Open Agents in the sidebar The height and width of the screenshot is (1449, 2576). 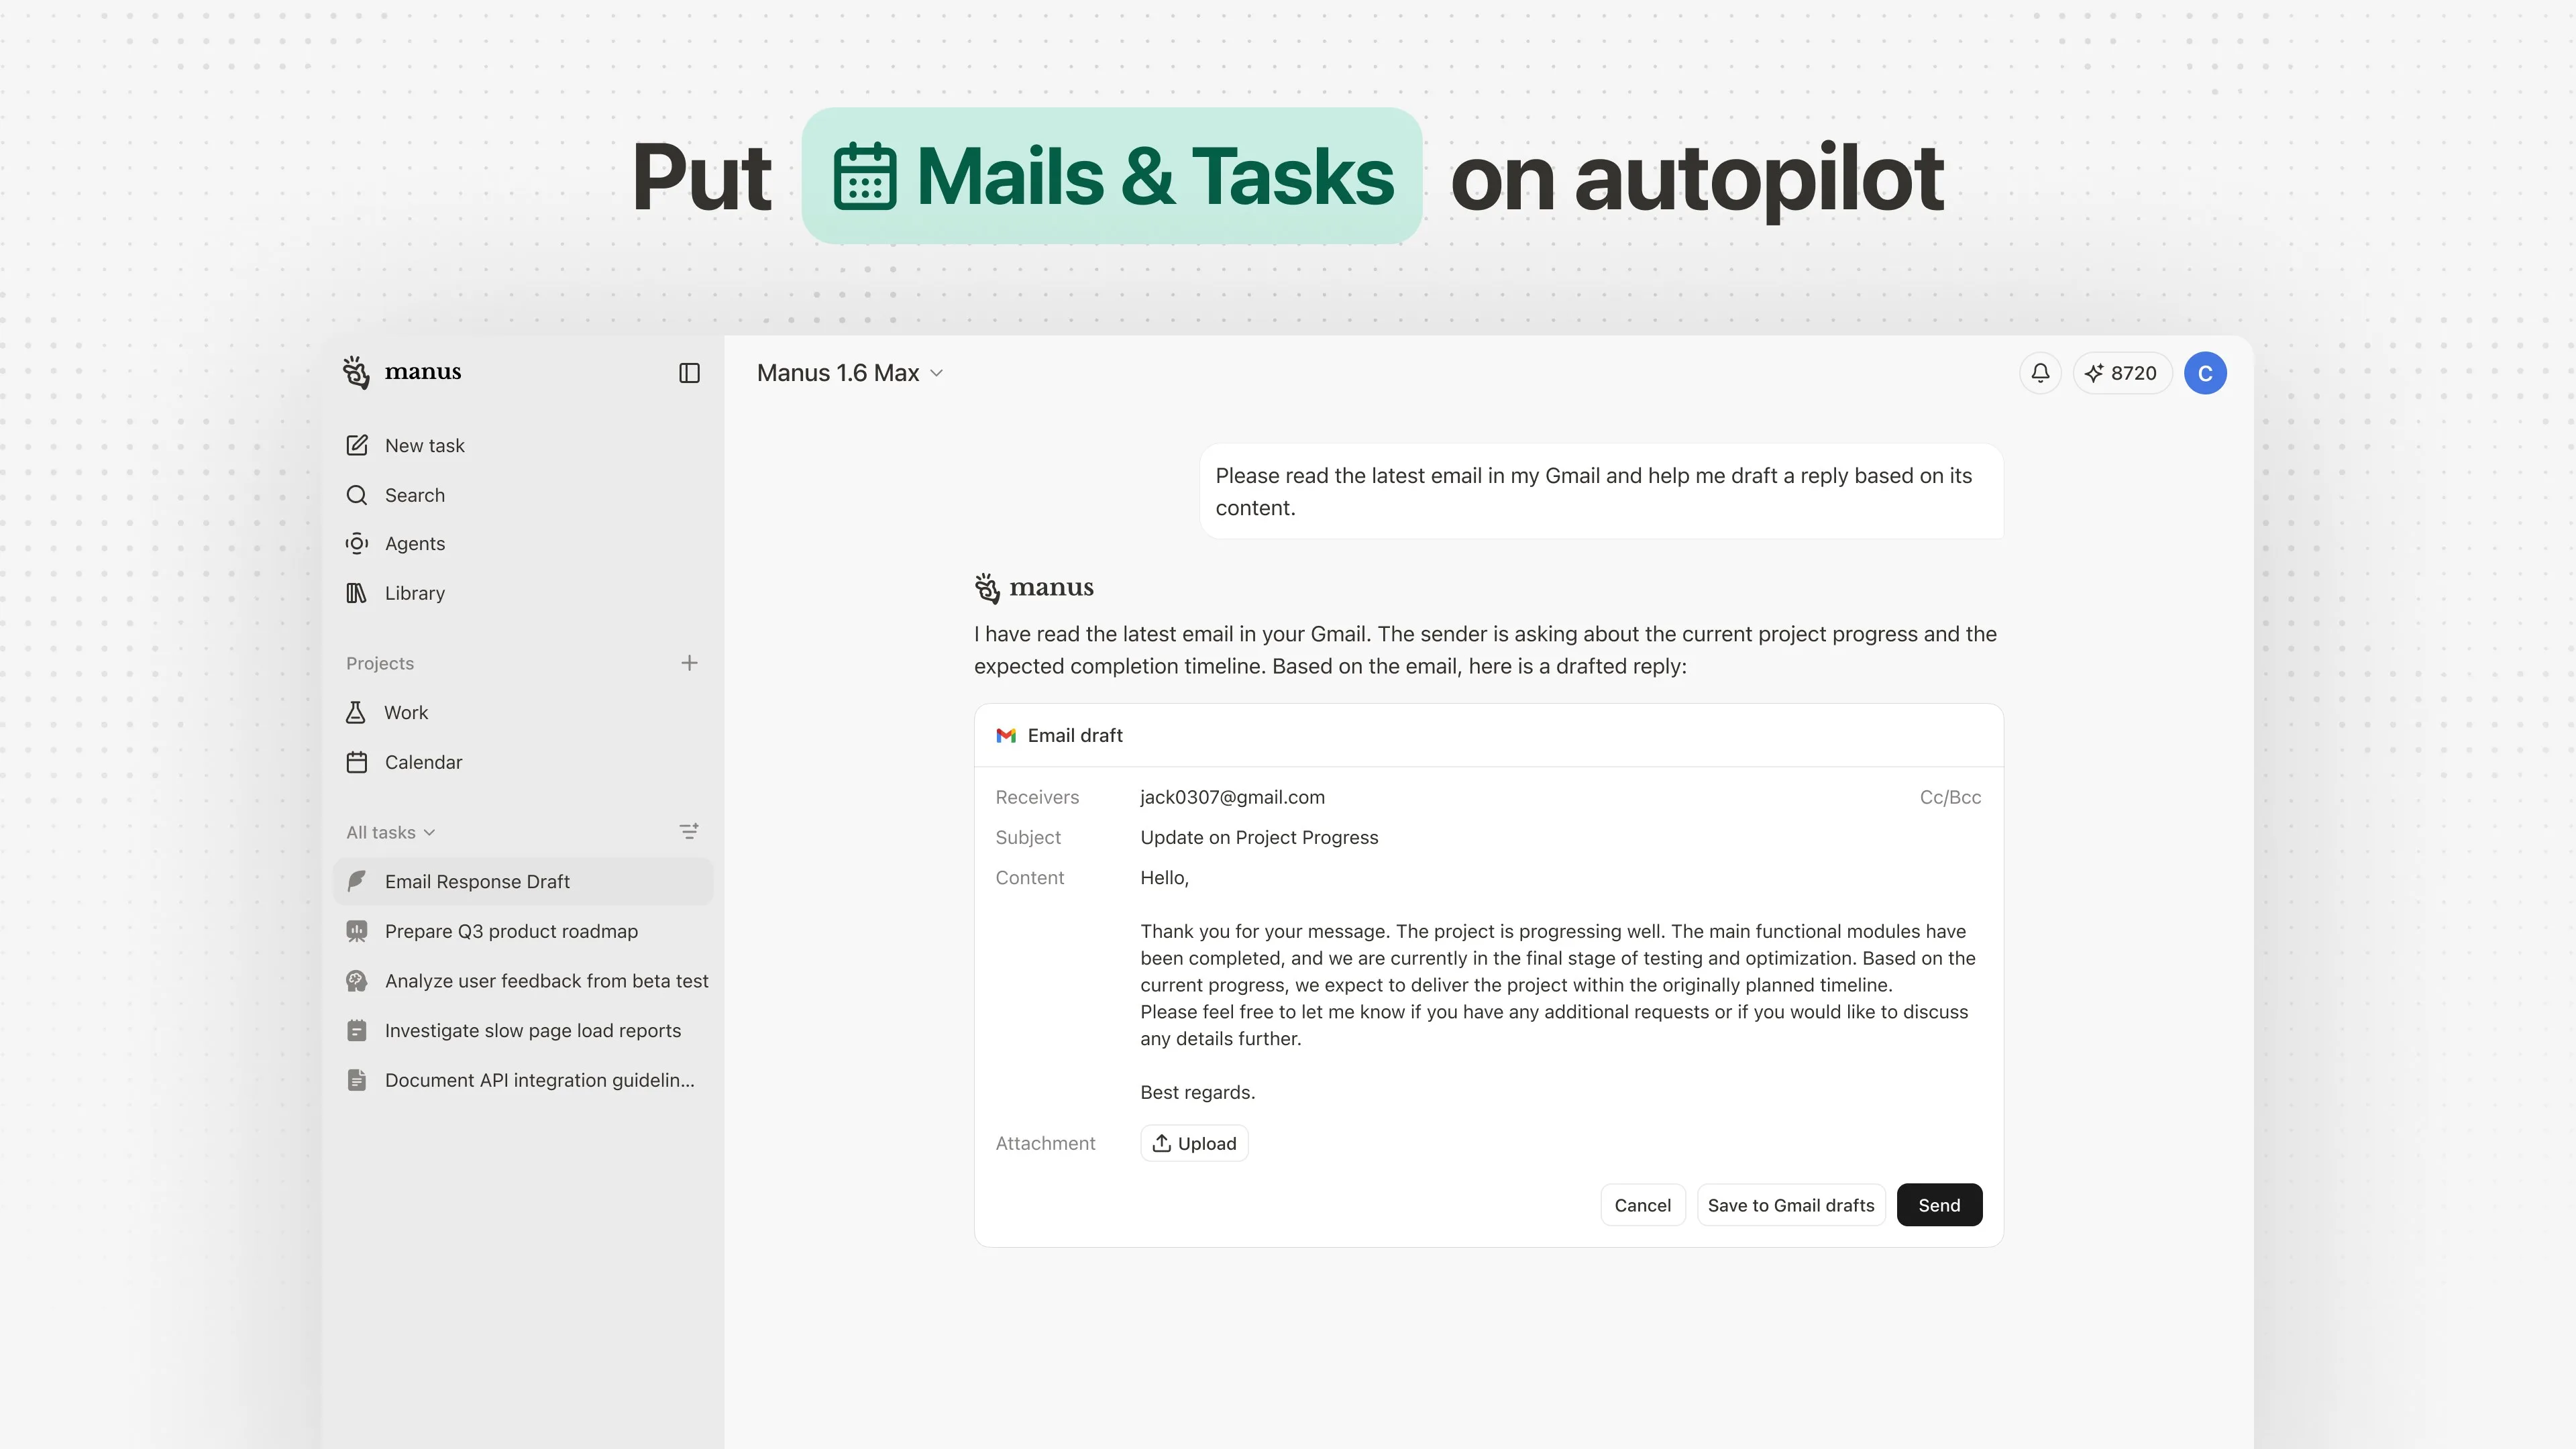522,544
